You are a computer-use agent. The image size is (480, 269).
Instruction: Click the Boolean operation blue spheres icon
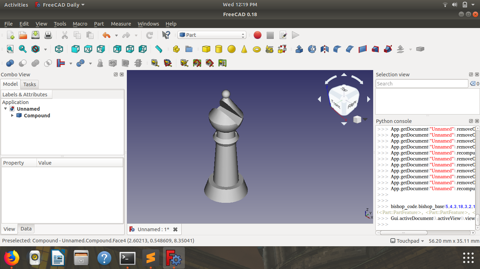coord(10,63)
